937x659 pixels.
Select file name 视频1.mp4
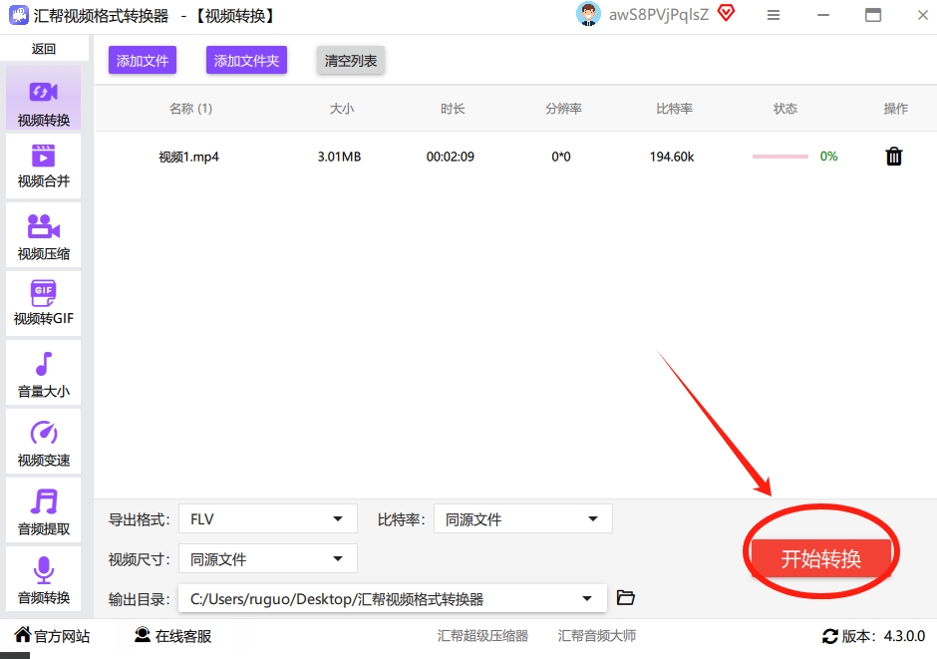pos(188,157)
